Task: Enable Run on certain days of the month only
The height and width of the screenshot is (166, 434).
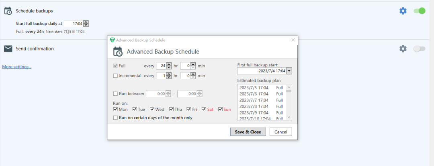Action: click(x=116, y=118)
